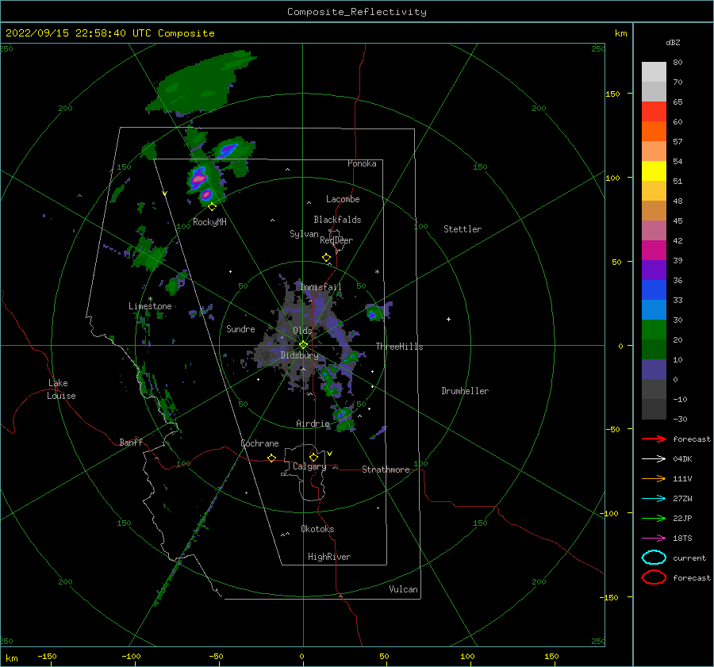Select the magenta 18TS arrow icon

pyautogui.click(x=654, y=539)
